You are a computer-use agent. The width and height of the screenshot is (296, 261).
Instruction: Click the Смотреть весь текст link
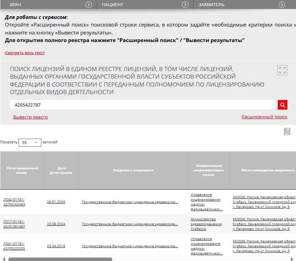(x=25, y=53)
